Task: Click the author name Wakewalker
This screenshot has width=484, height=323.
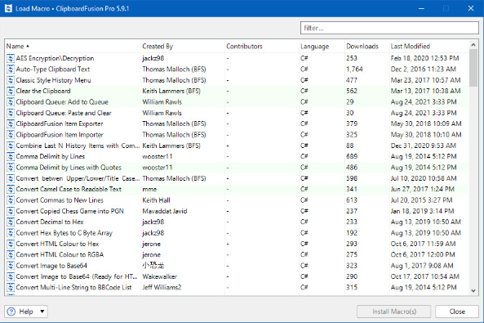Action: 160,276
